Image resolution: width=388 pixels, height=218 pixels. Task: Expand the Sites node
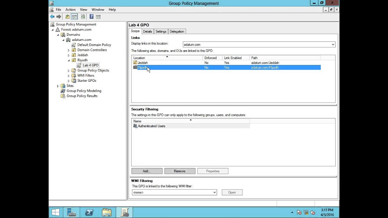pos(58,86)
